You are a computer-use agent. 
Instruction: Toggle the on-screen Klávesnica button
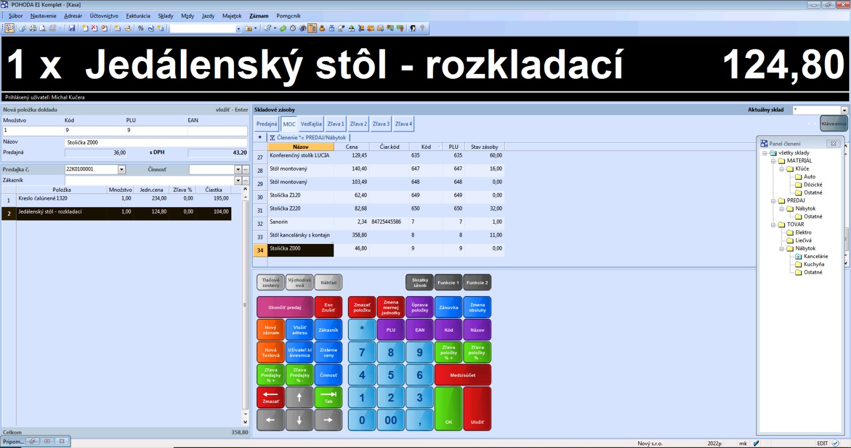833,124
